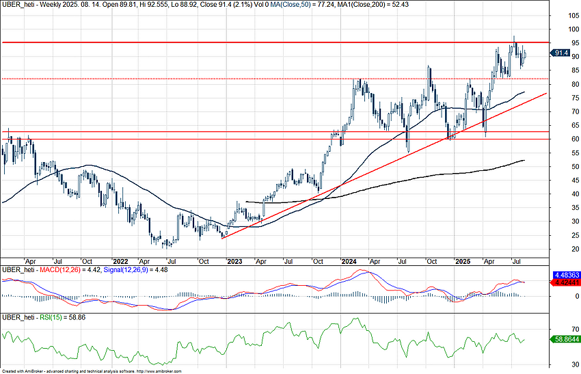This screenshot has width=581, height=374.
Task: Click the green 58.8644 RSI value tag
Action: pos(566,339)
